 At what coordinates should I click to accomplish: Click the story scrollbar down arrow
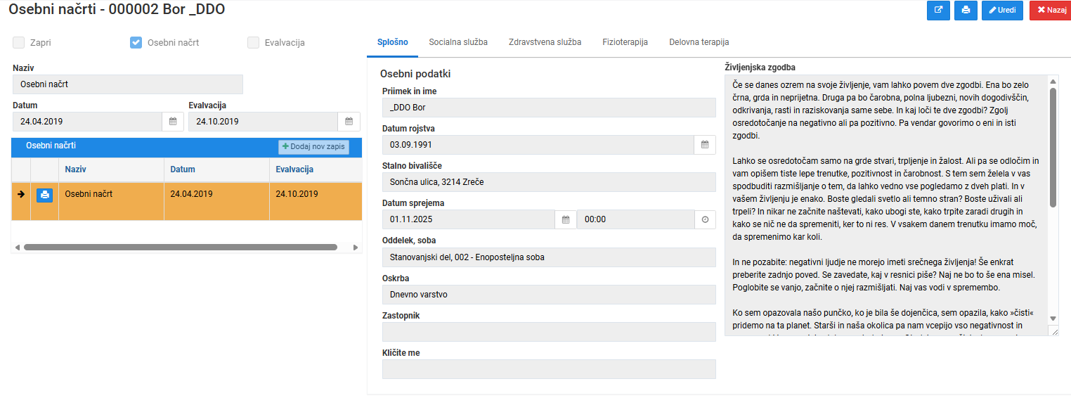[1053, 319]
